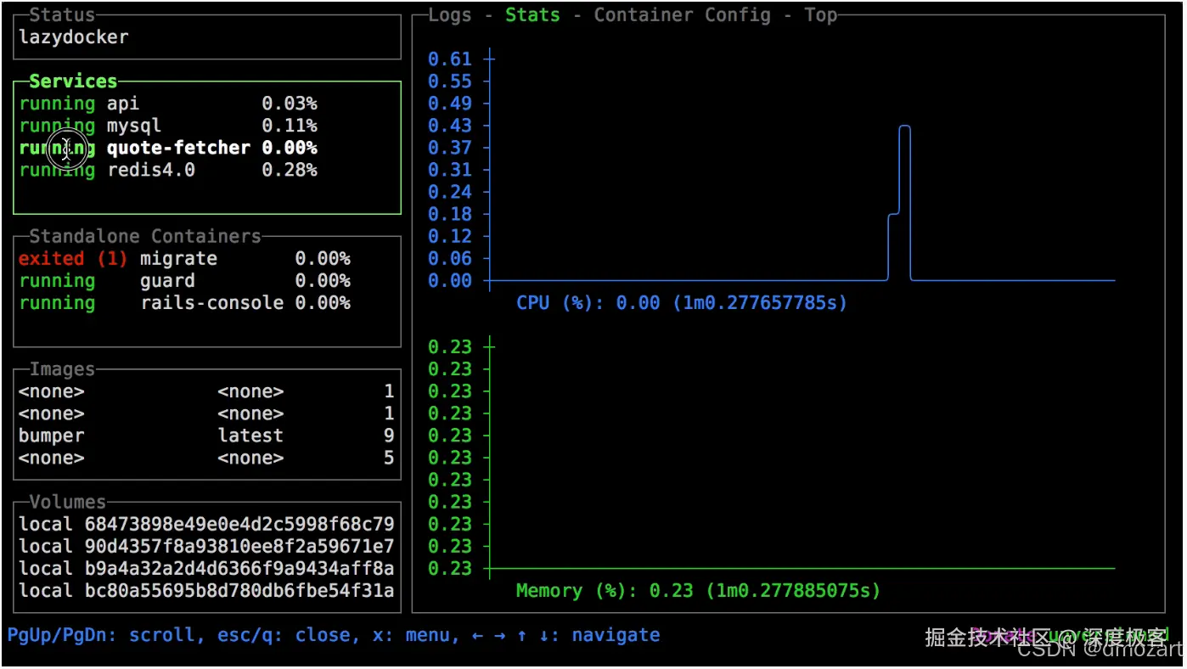Switch to the Top tab
The image size is (1187, 669).
click(821, 15)
